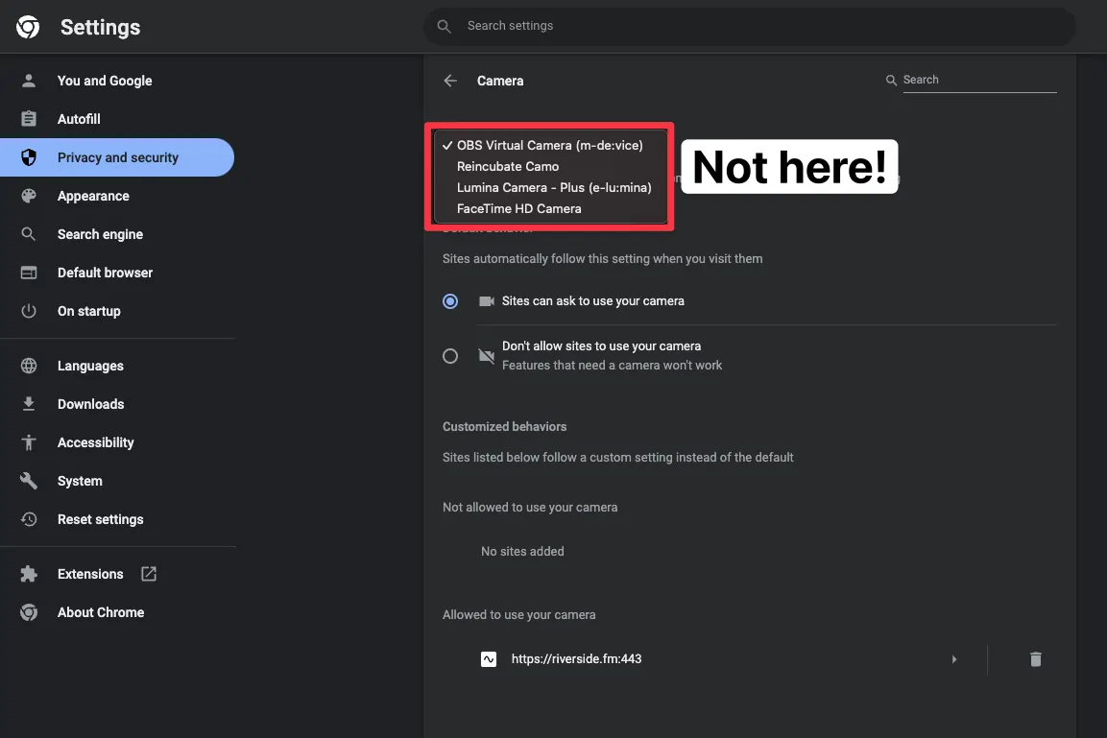Open Extensions page link
The width and height of the screenshot is (1107, 738).
click(x=117, y=574)
